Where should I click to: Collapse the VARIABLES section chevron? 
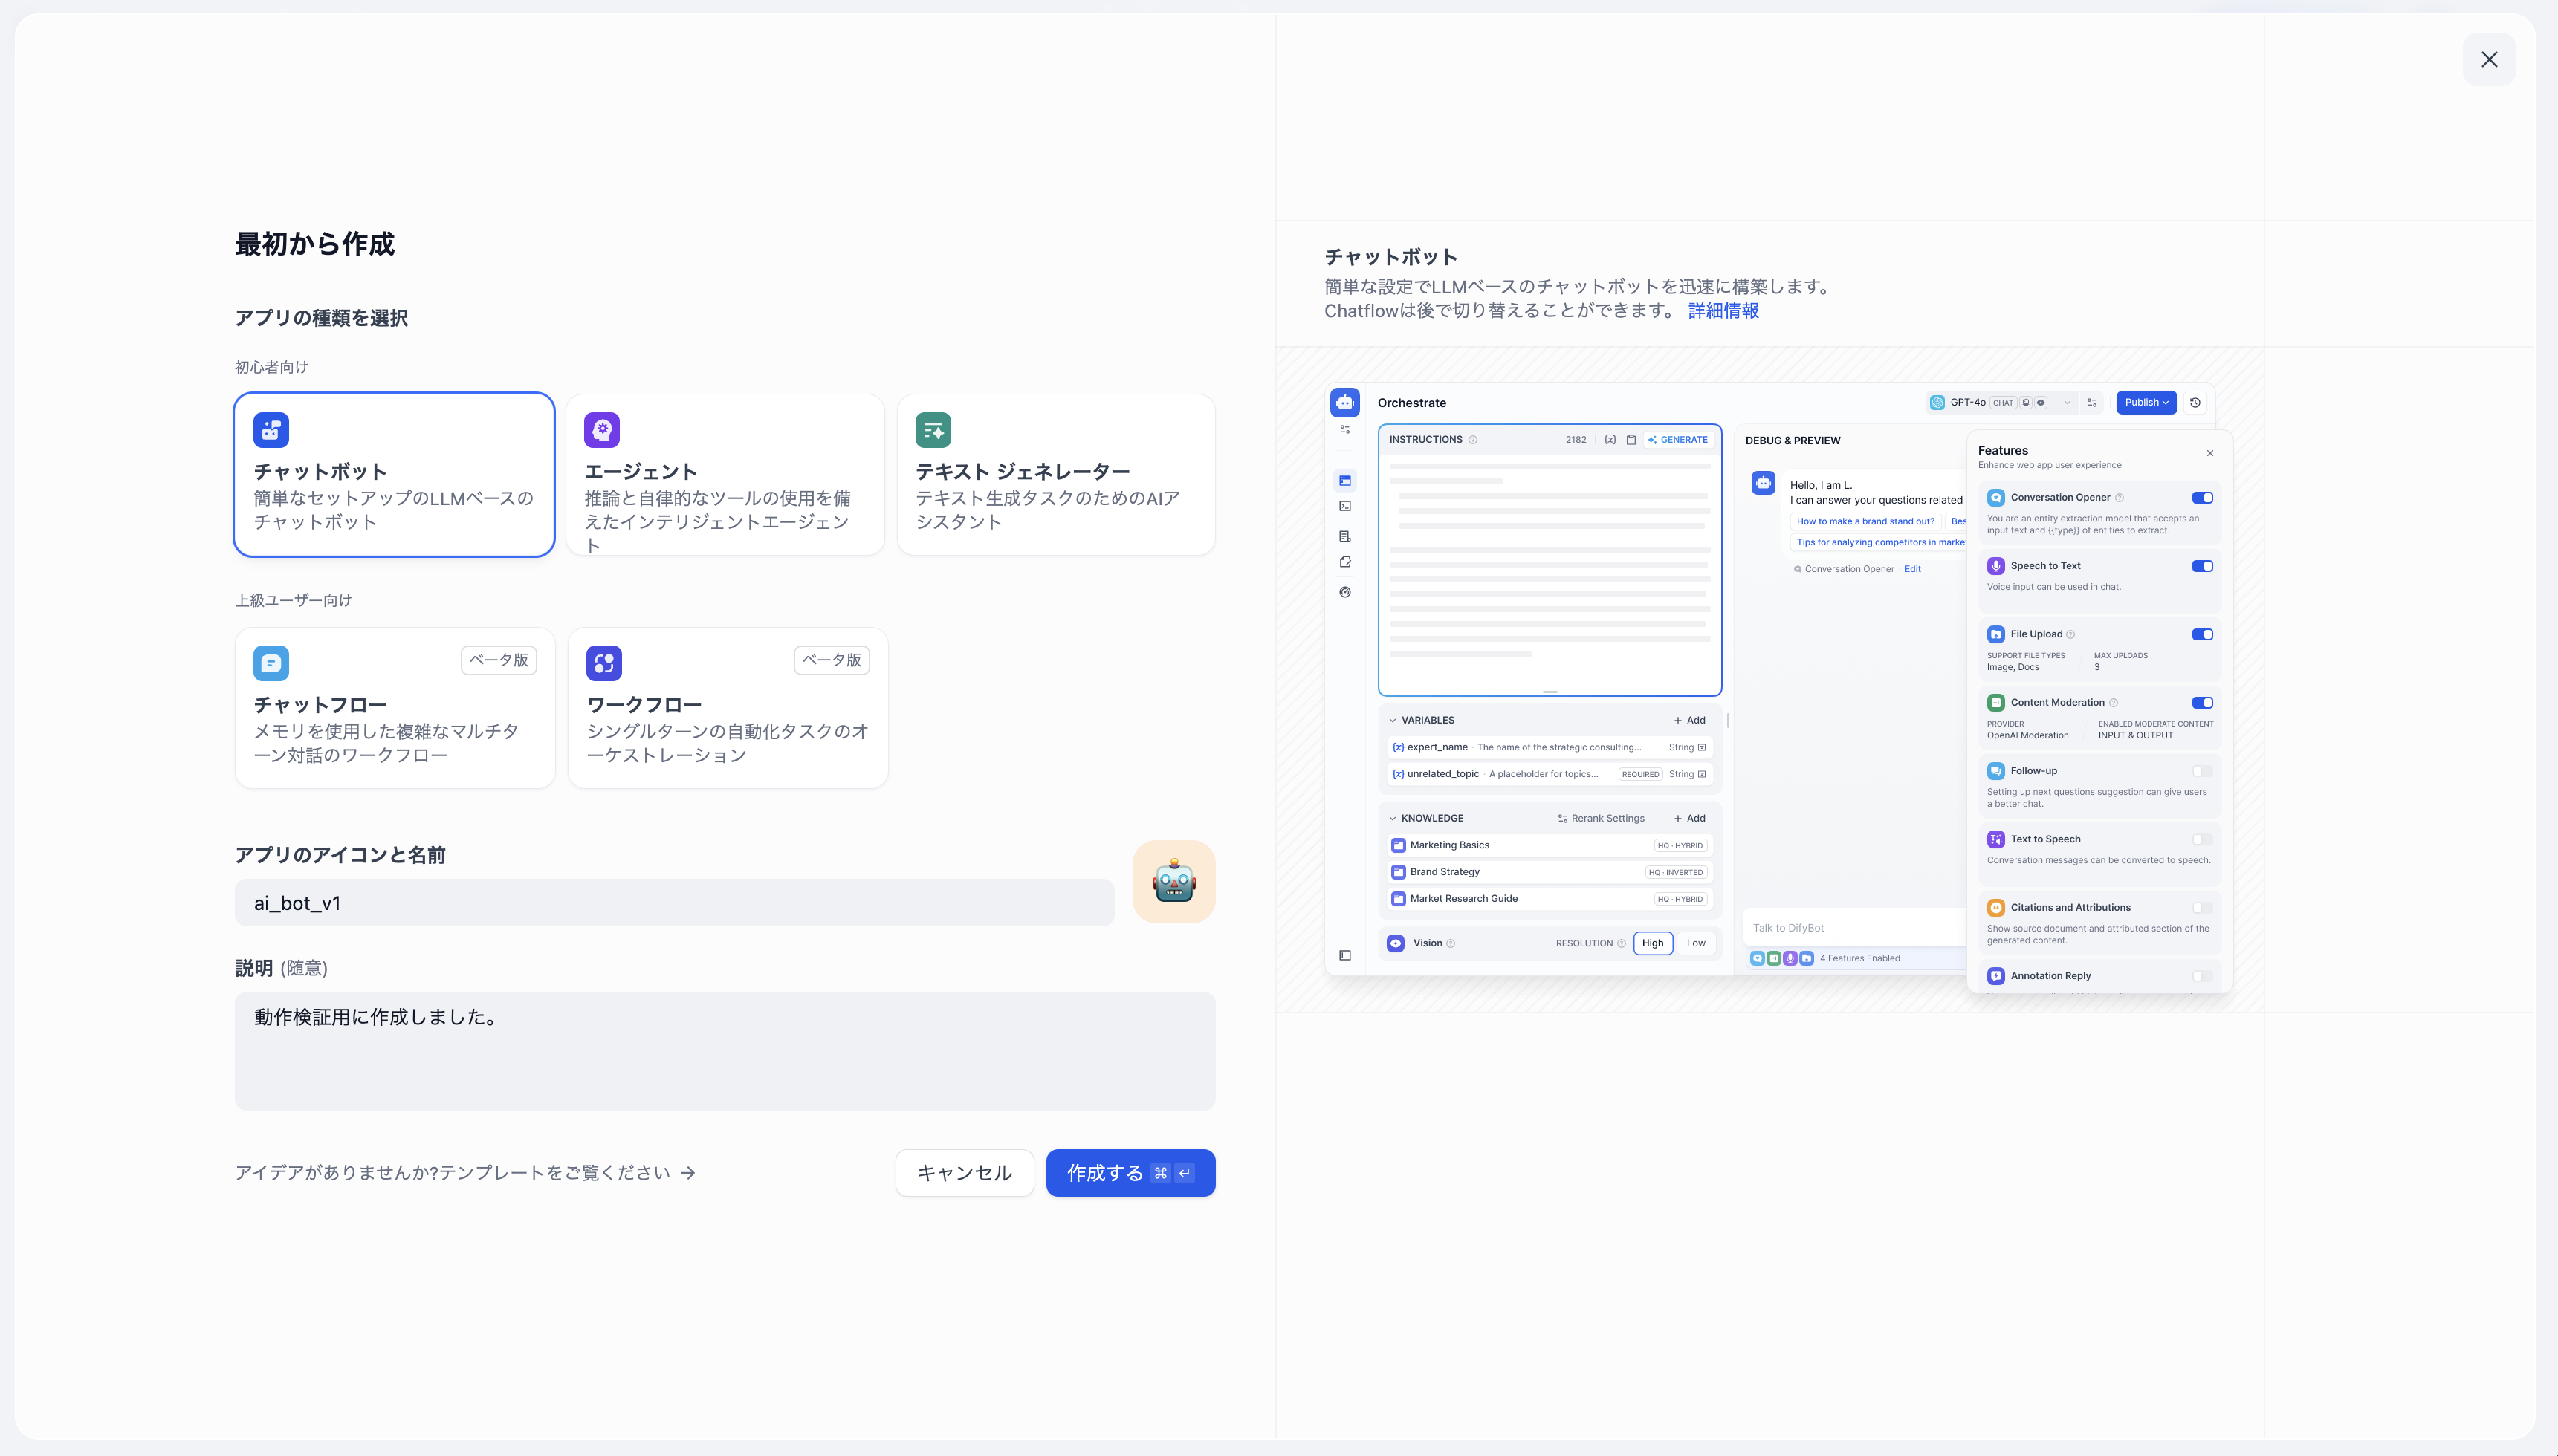point(1391,720)
